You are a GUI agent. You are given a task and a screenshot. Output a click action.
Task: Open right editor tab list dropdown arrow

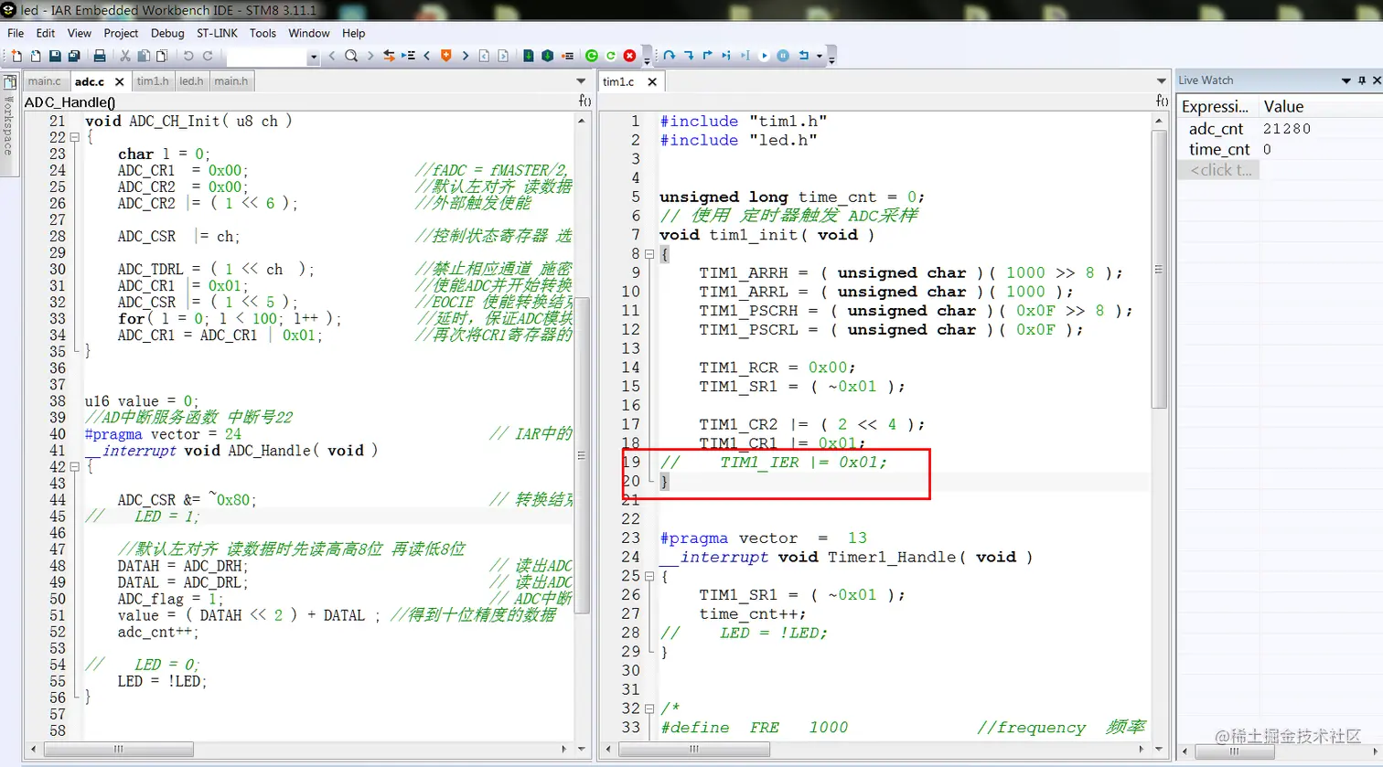[x=1162, y=81]
